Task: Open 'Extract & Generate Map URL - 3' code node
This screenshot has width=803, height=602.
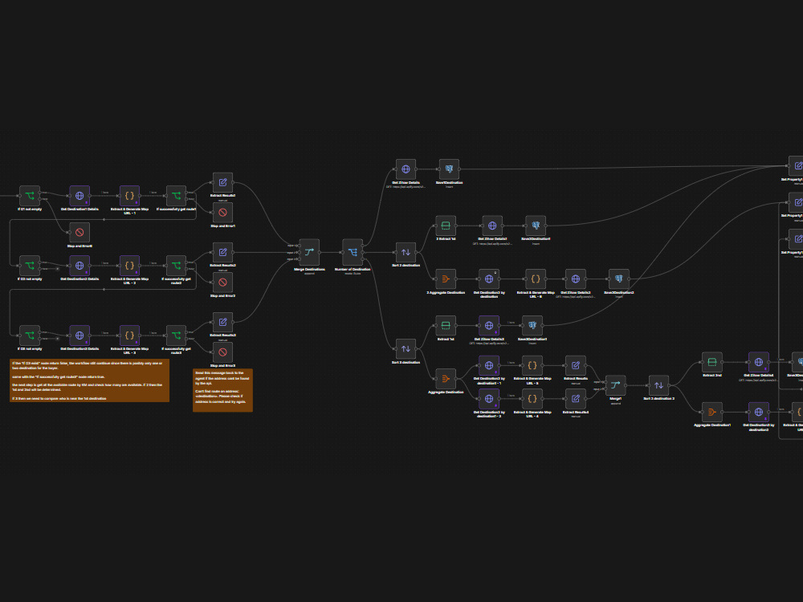Action: 129,336
